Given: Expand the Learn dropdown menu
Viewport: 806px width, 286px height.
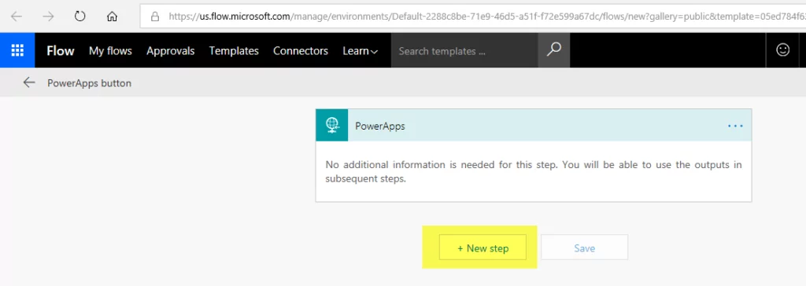Looking at the screenshot, I should [360, 51].
